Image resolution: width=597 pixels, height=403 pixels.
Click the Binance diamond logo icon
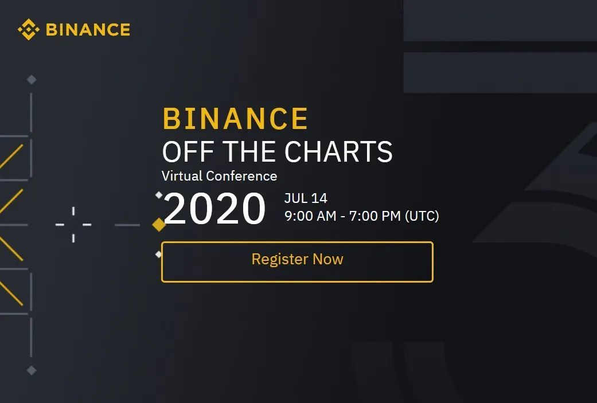pyautogui.click(x=29, y=29)
